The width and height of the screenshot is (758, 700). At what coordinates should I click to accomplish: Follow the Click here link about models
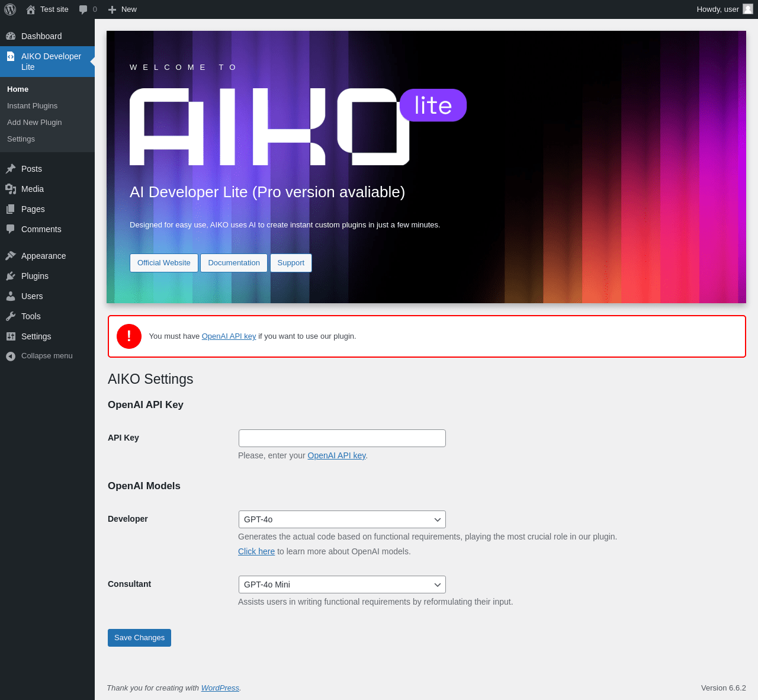256,551
